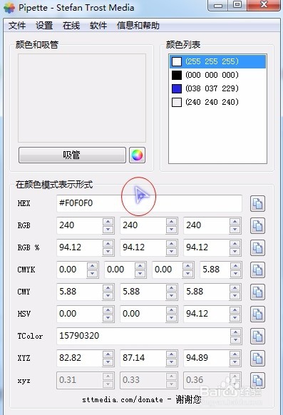
Task: Copy the HSV values to clipboard
Action: [257, 314]
